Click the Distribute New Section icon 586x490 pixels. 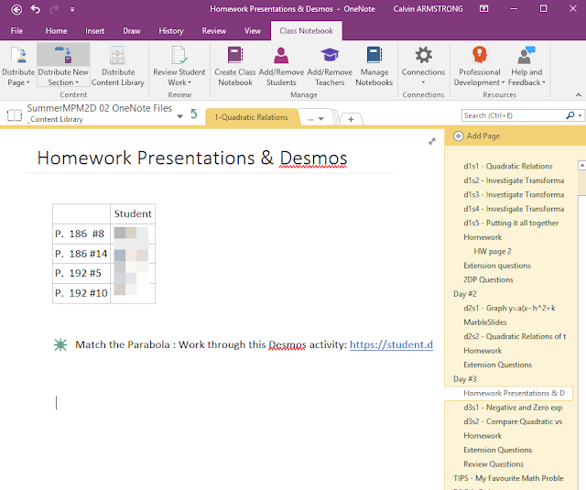click(x=63, y=55)
